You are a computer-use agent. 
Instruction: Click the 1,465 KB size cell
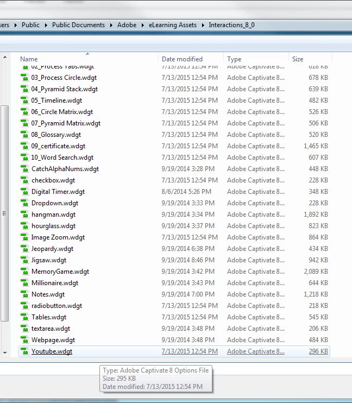click(x=316, y=146)
